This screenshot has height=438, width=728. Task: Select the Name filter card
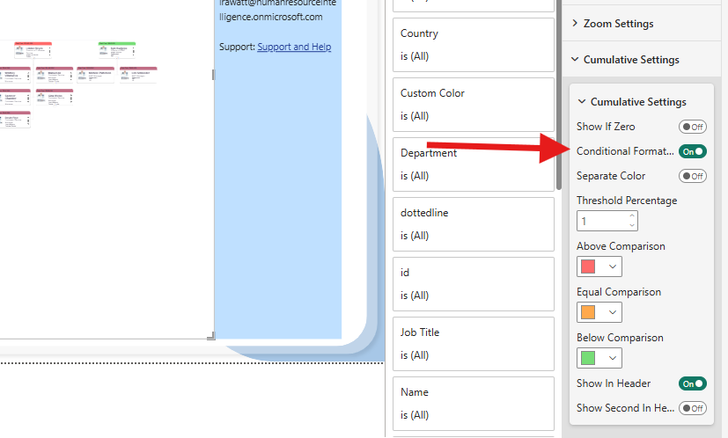coord(473,404)
